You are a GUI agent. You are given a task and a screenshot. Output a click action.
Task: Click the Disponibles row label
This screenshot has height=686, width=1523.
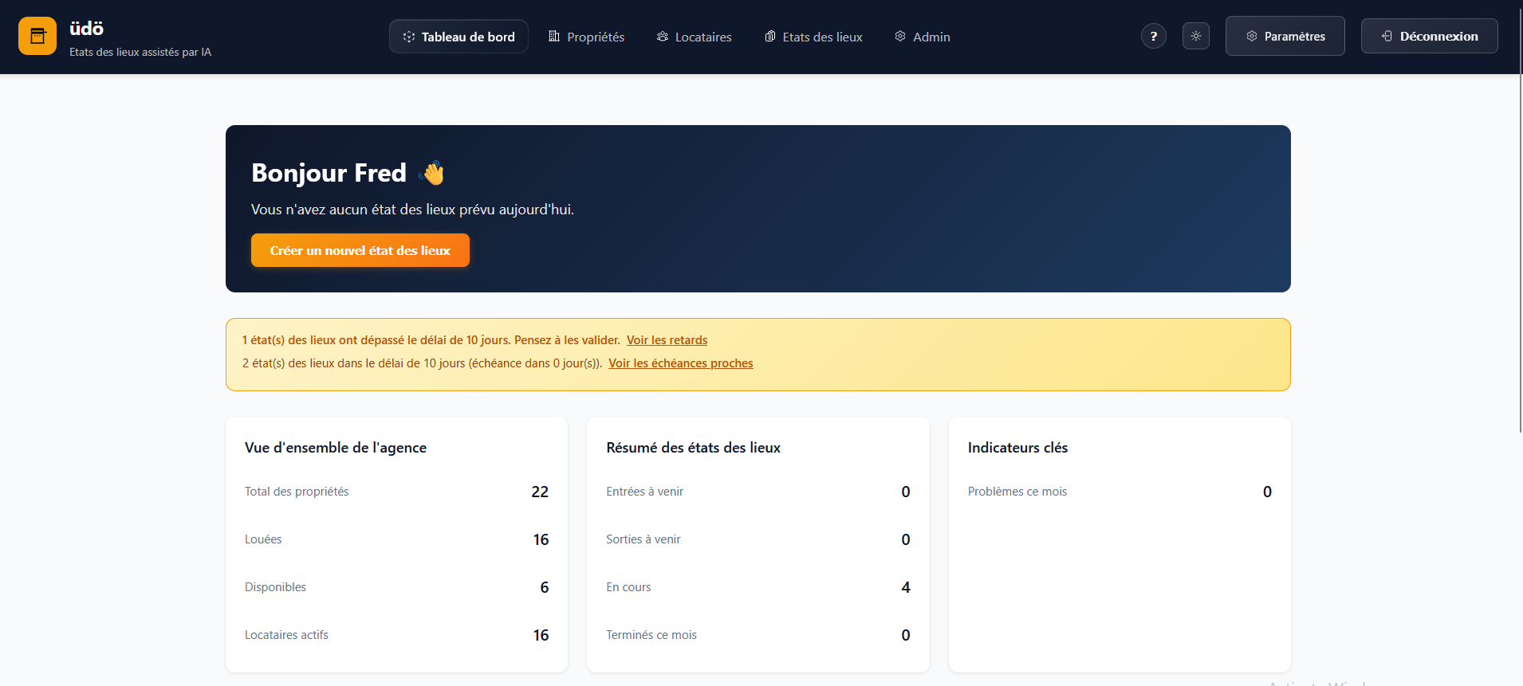pyautogui.click(x=275, y=587)
